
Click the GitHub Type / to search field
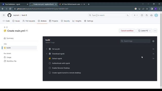109,15
